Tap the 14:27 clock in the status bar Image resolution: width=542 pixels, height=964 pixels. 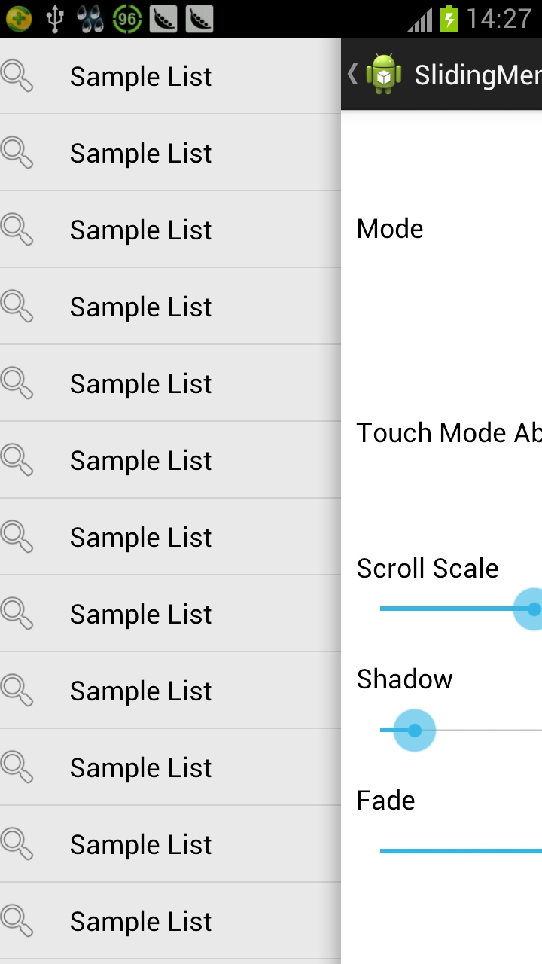499,19
